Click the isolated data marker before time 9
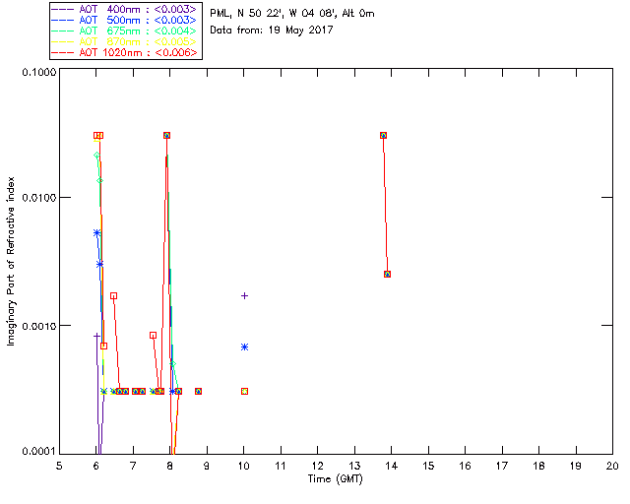Image resolution: width=630 pixels, height=504 pixels. [x=198, y=391]
